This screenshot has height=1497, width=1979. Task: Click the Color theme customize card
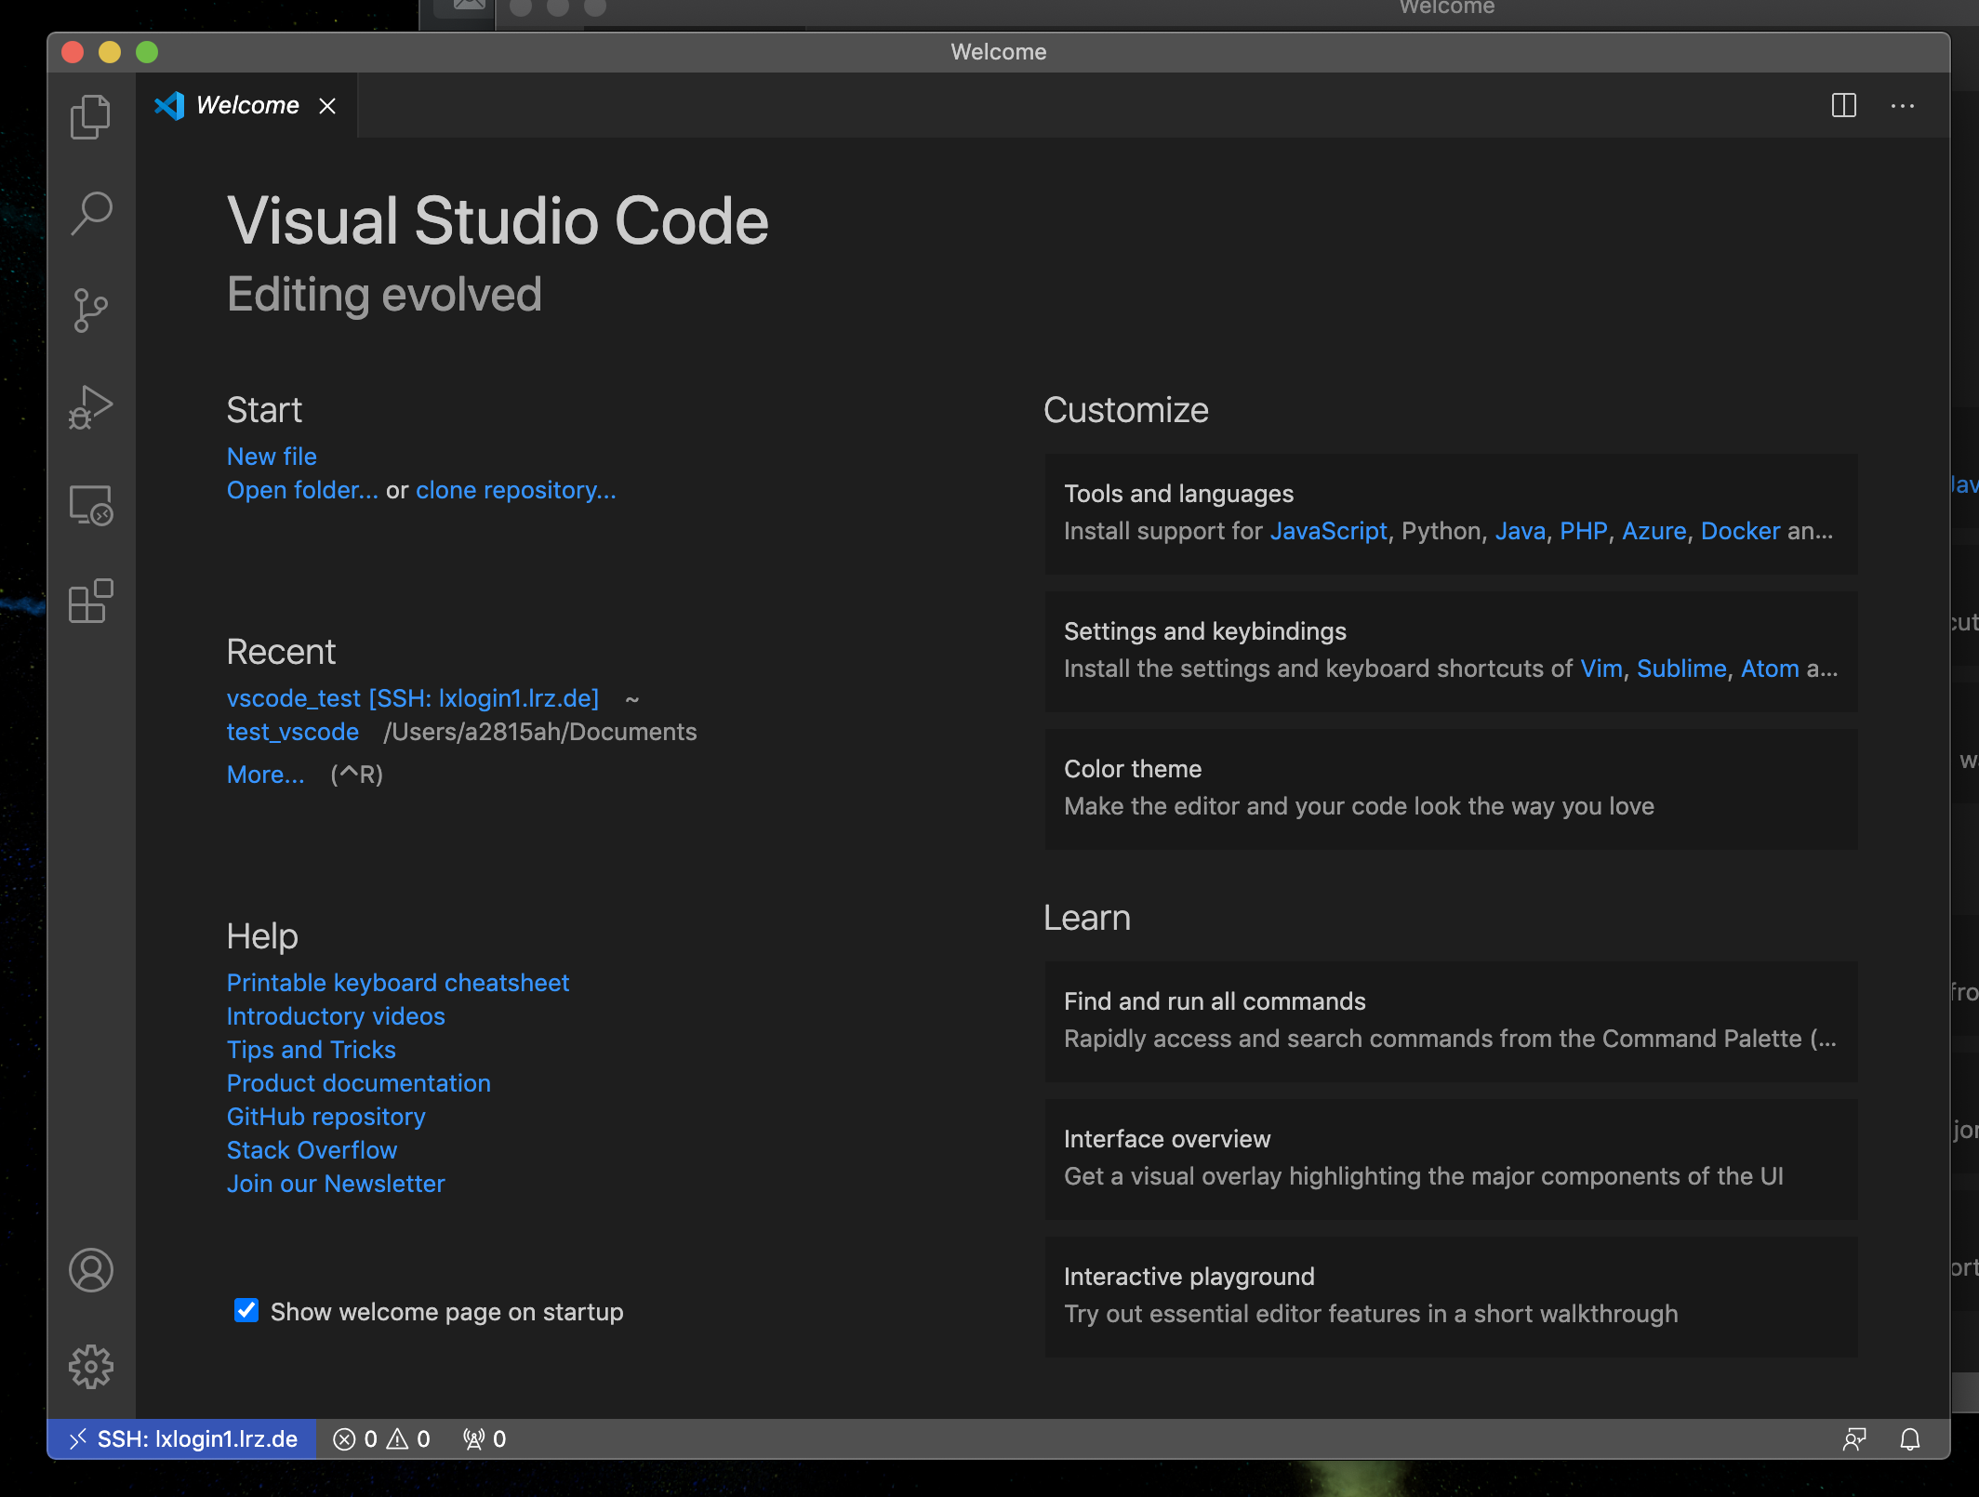coord(1451,788)
